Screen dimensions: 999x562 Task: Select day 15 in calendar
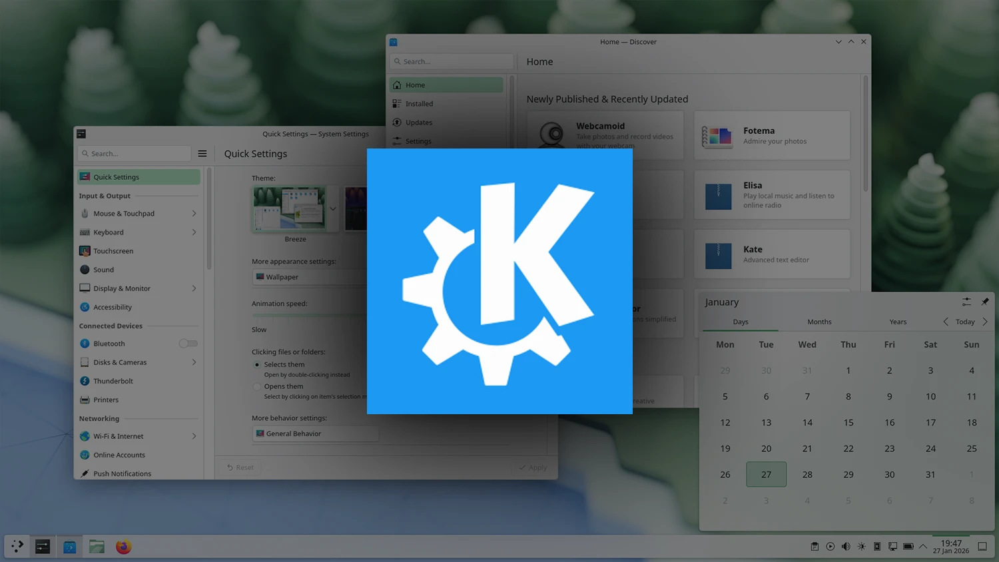pyautogui.click(x=848, y=422)
